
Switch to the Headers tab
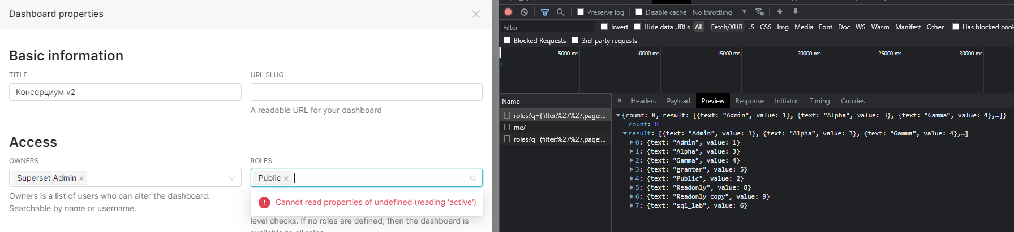pyautogui.click(x=643, y=101)
